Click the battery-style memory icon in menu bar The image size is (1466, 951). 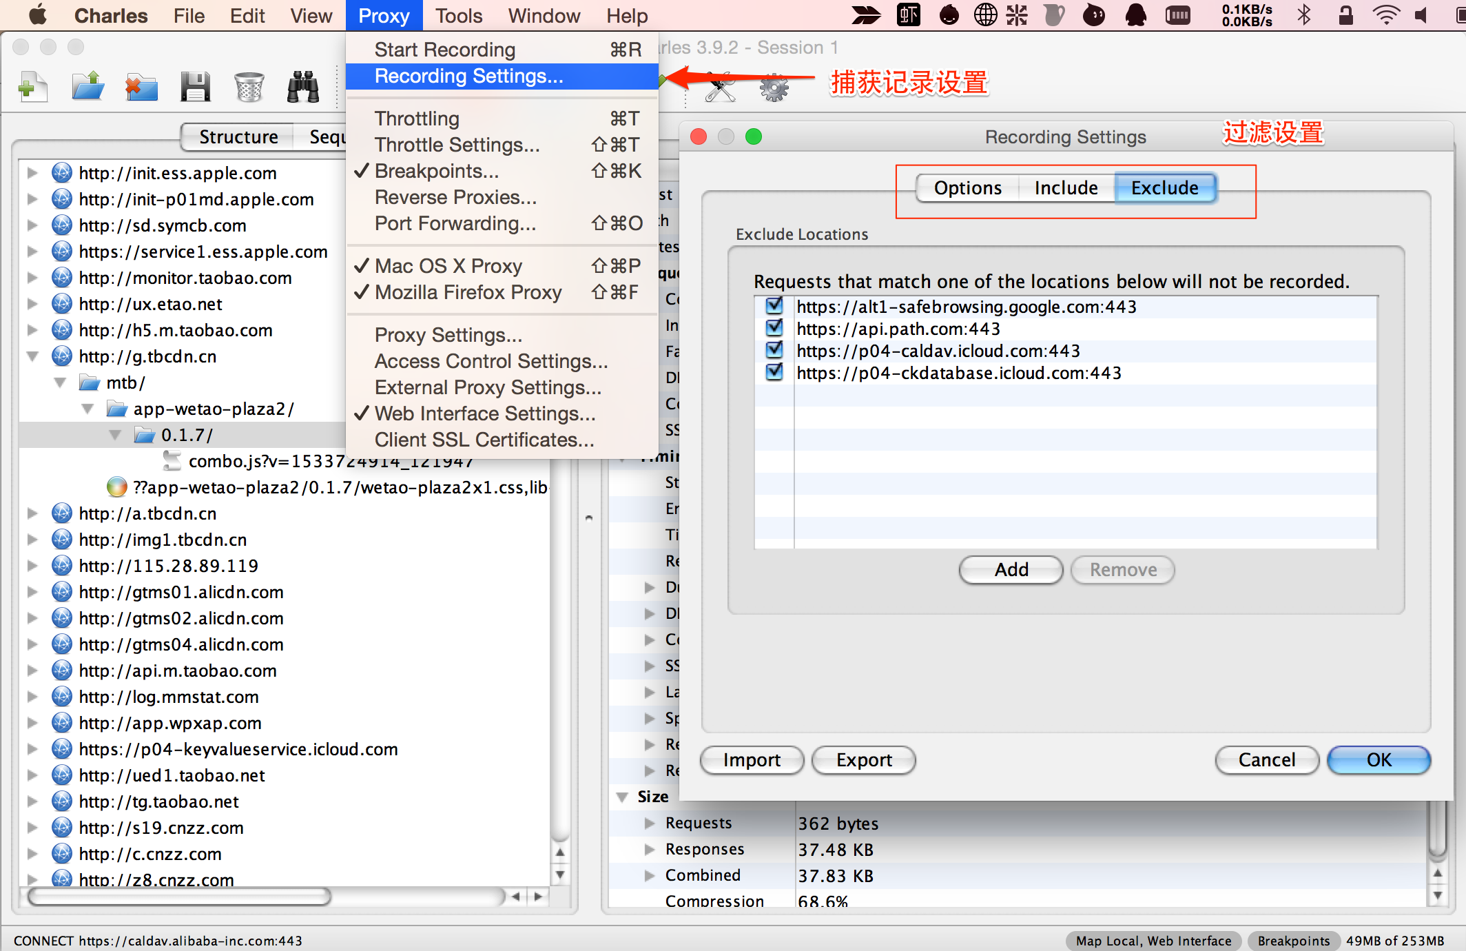[1177, 14]
